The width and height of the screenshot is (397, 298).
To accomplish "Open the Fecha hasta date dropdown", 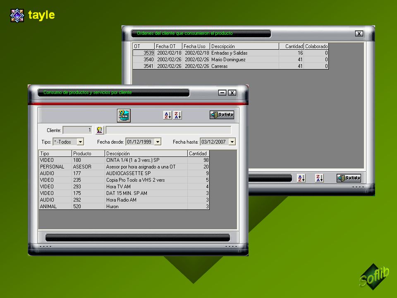I will 232,142.
